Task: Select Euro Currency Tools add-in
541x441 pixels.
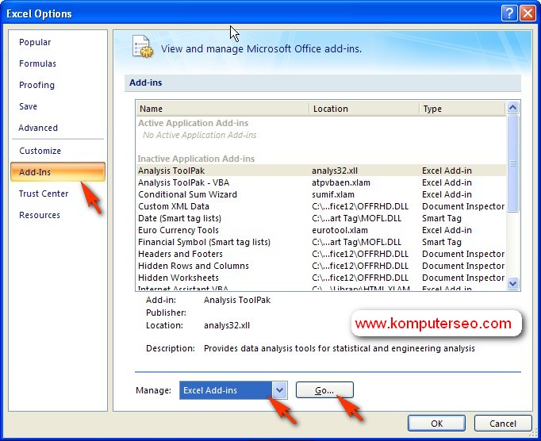Action: pos(321,230)
